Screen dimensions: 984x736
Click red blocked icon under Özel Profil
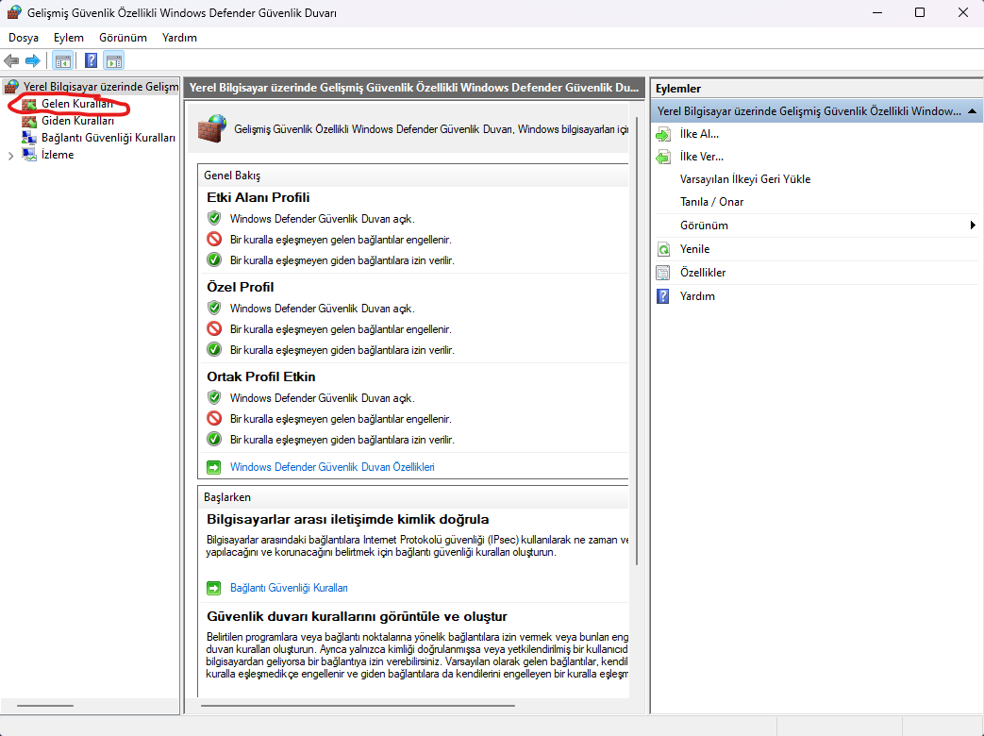pyautogui.click(x=214, y=328)
